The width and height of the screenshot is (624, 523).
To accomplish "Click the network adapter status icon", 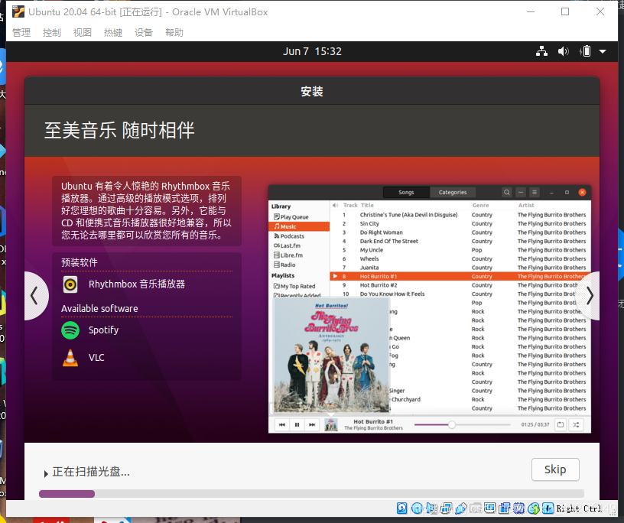I will [446, 508].
